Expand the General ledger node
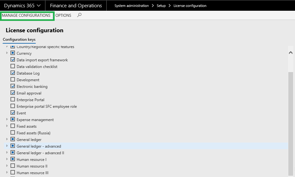Image resolution: width=295 pixels, height=177 pixels. [7, 139]
